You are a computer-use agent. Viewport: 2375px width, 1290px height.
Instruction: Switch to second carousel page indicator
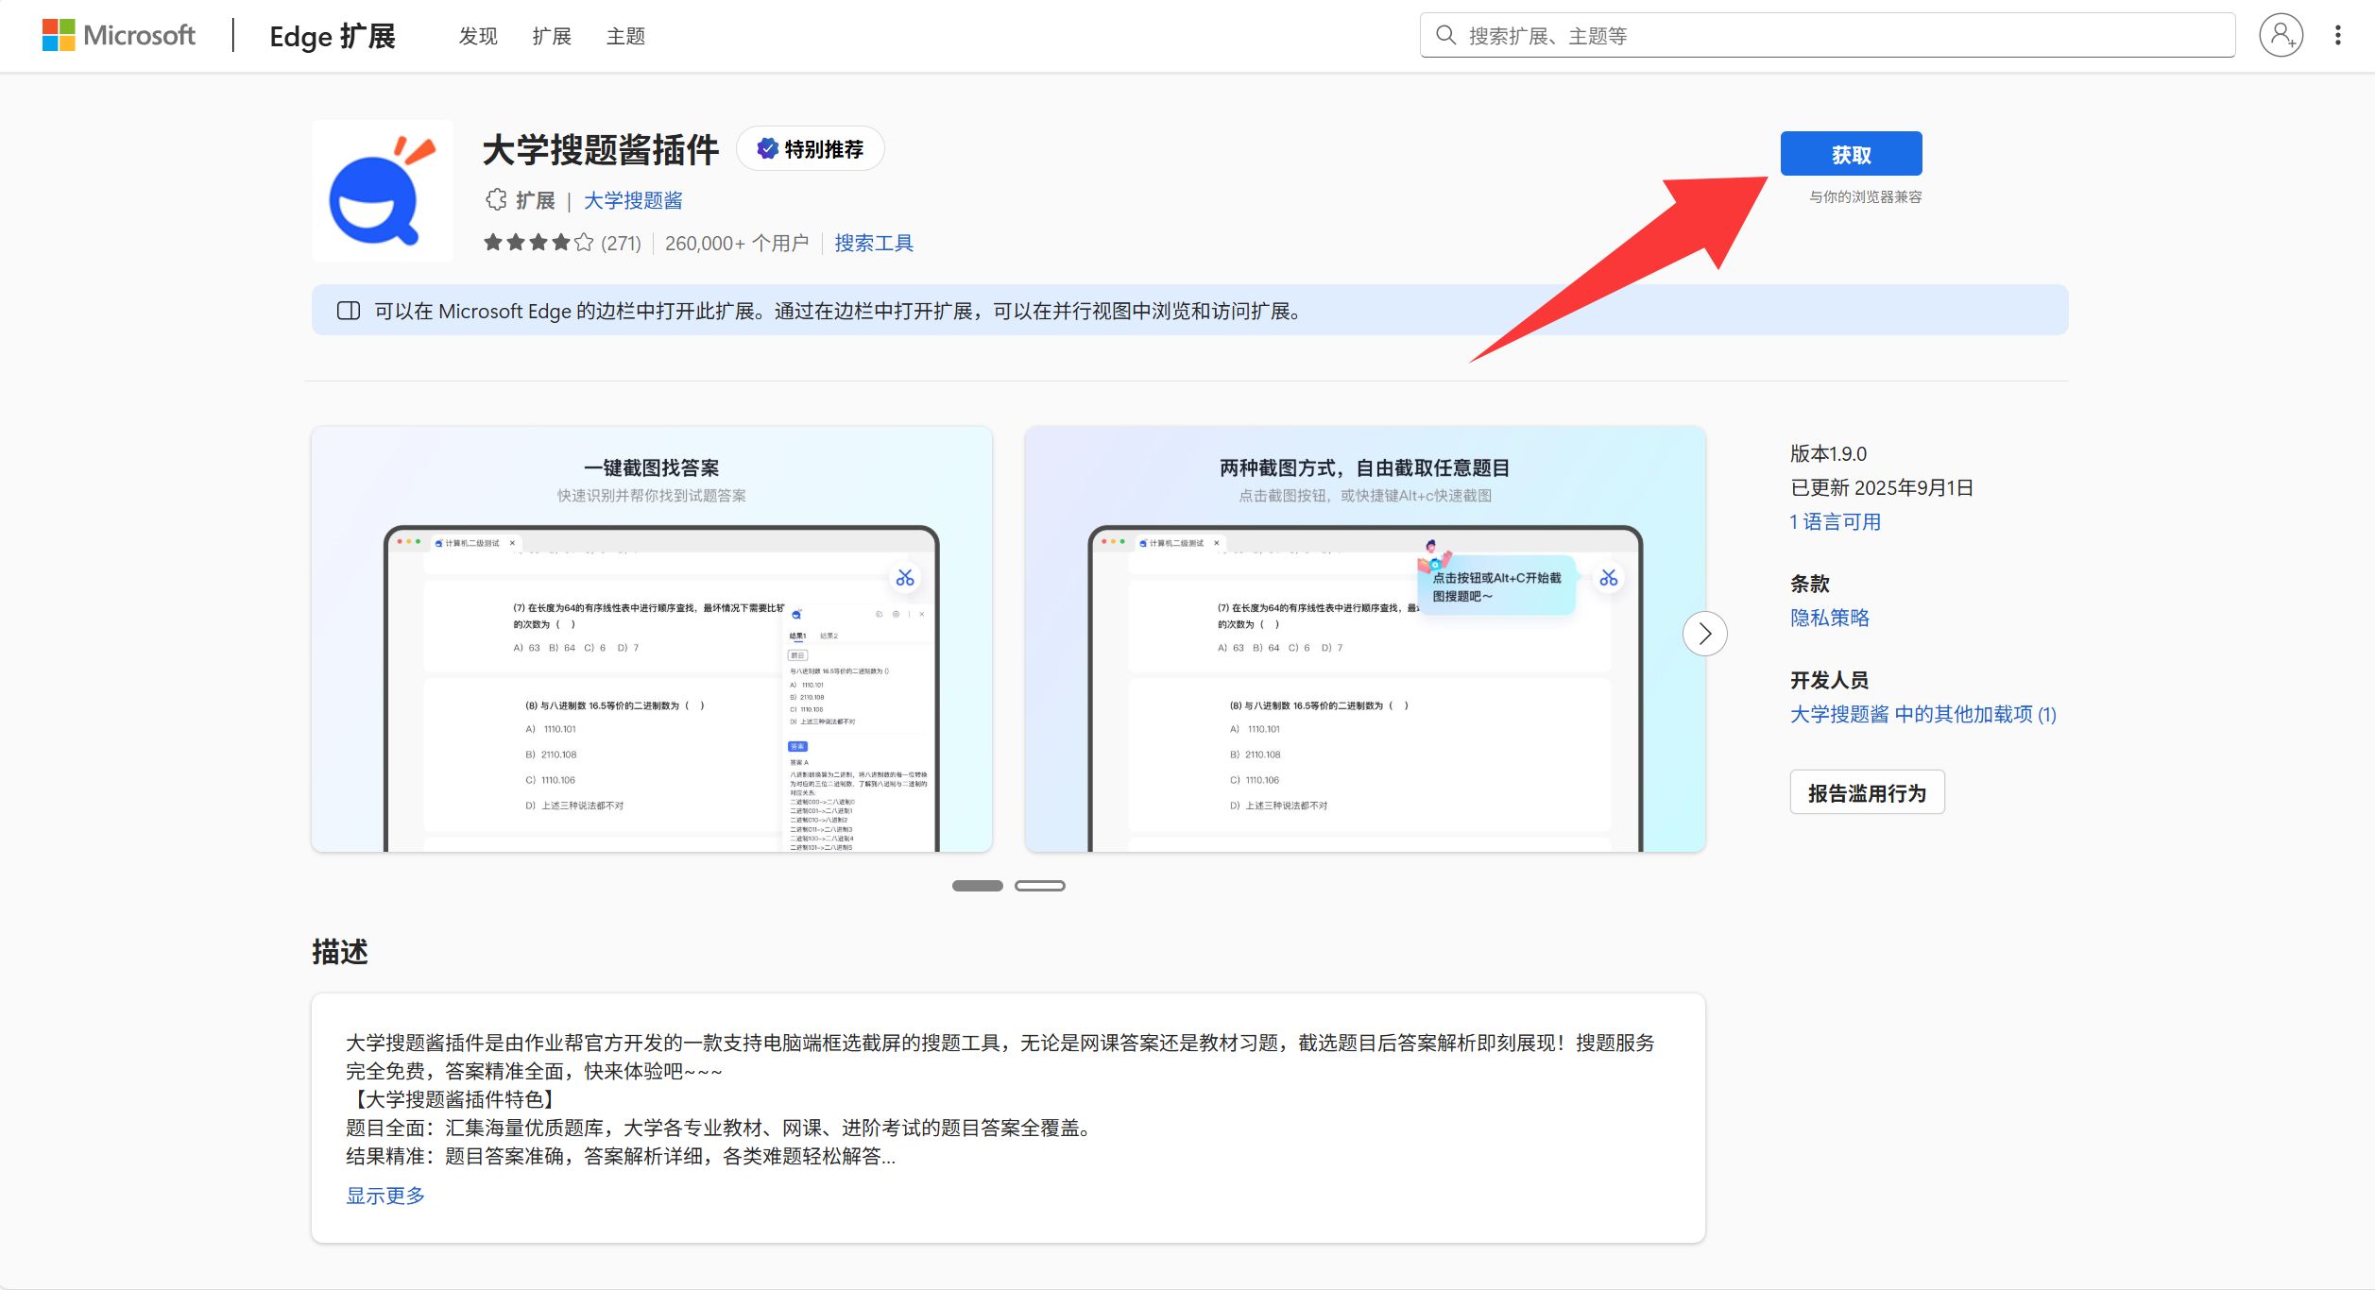pyautogui.click(x=1039, y=886)
